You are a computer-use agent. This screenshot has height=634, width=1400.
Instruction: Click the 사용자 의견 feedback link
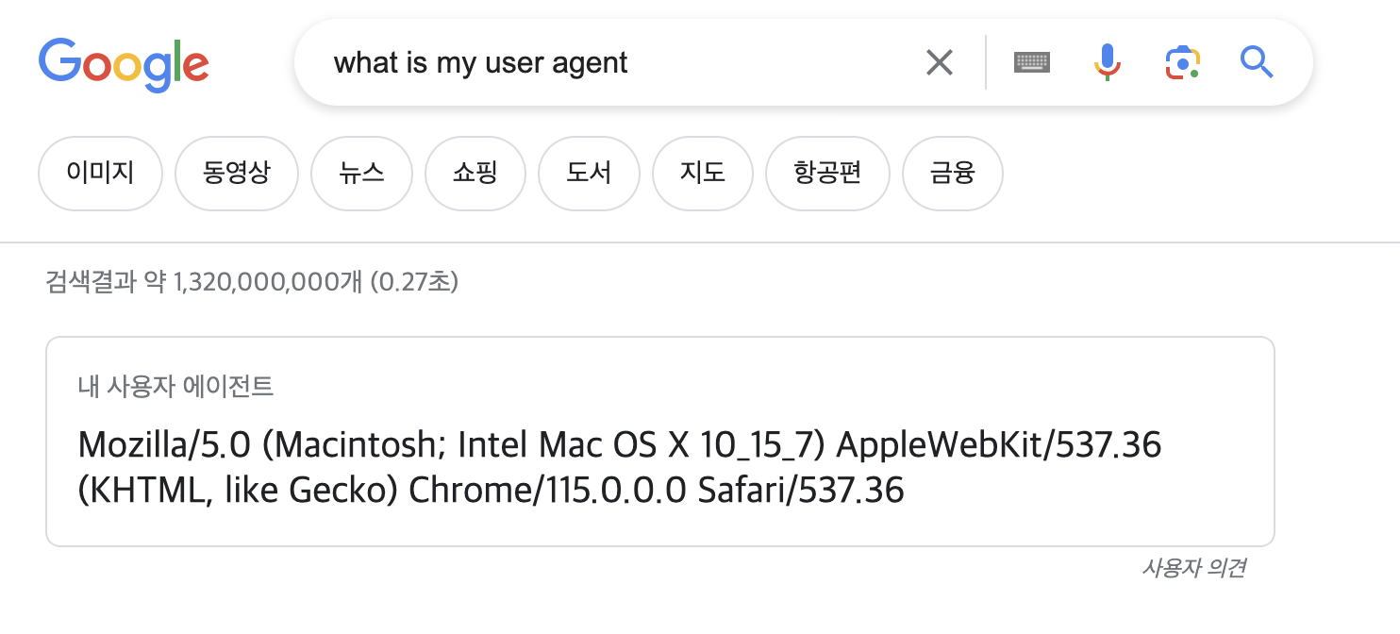click(1193, 568)
